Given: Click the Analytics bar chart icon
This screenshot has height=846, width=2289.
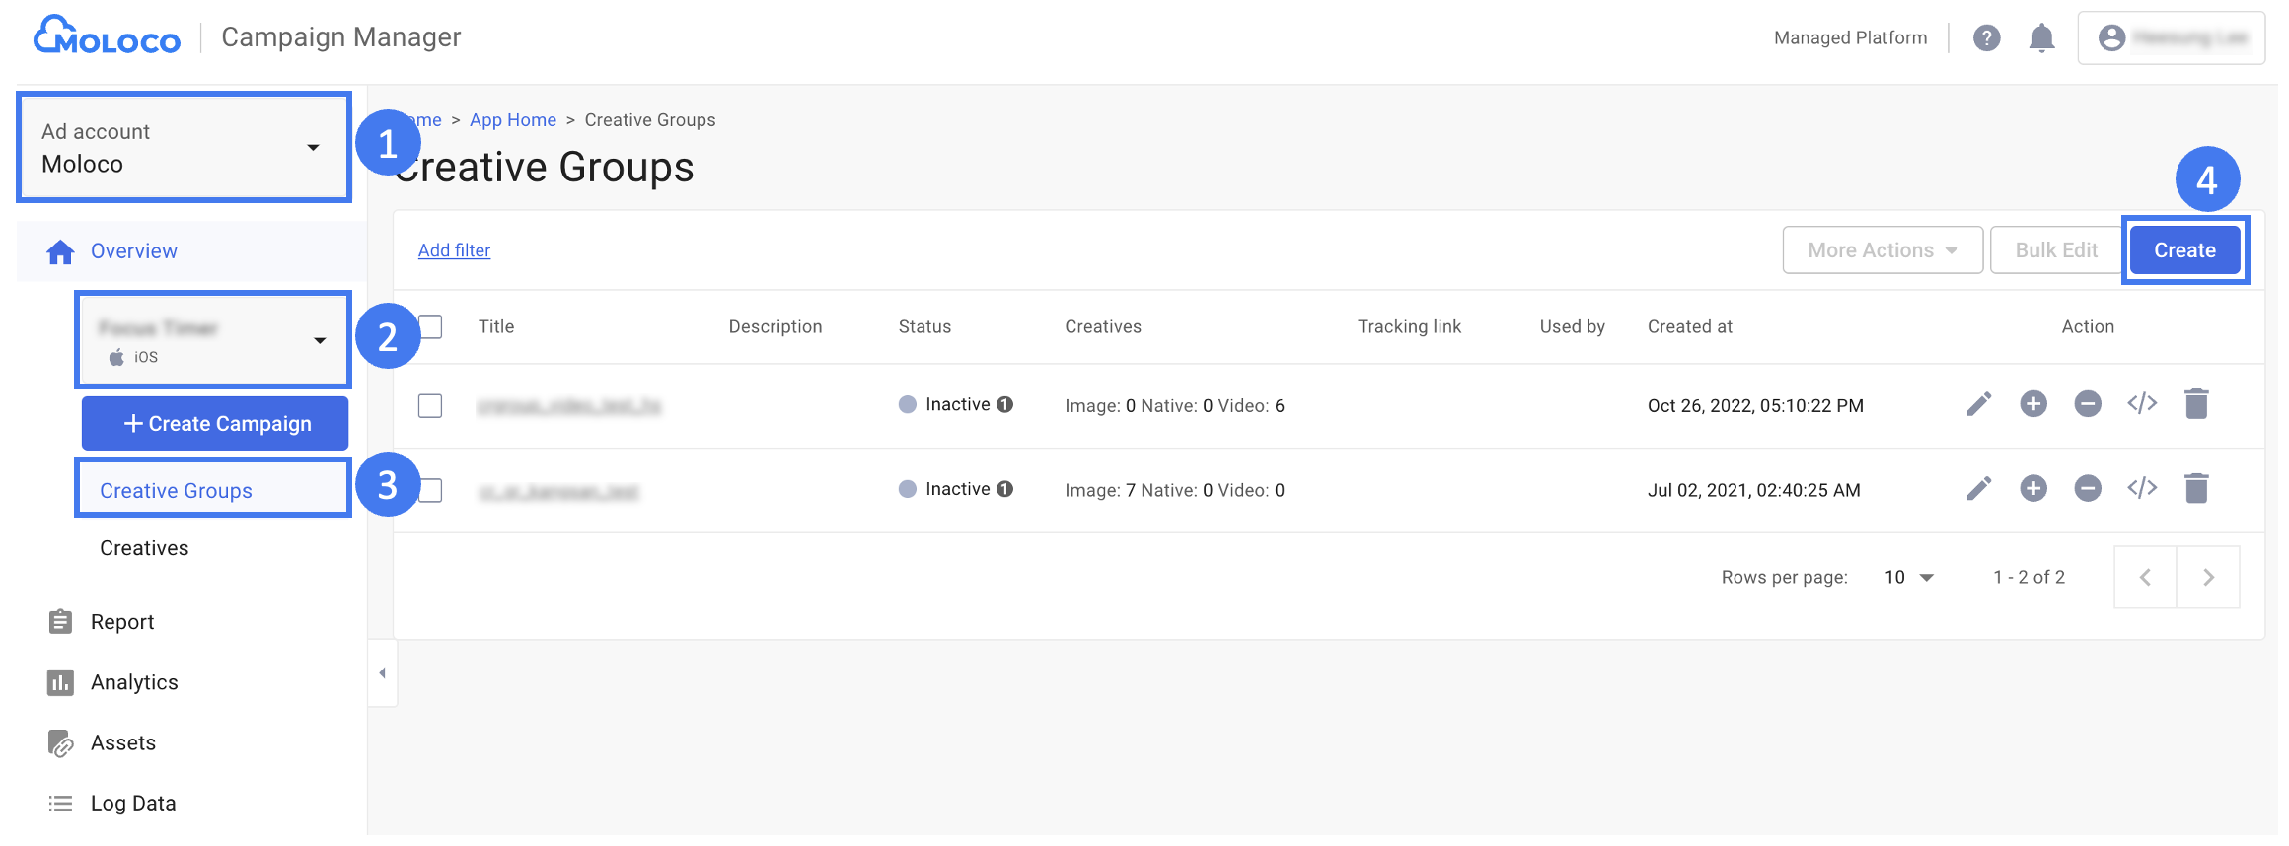Looking at the screenshot, I should coord(60,682).
